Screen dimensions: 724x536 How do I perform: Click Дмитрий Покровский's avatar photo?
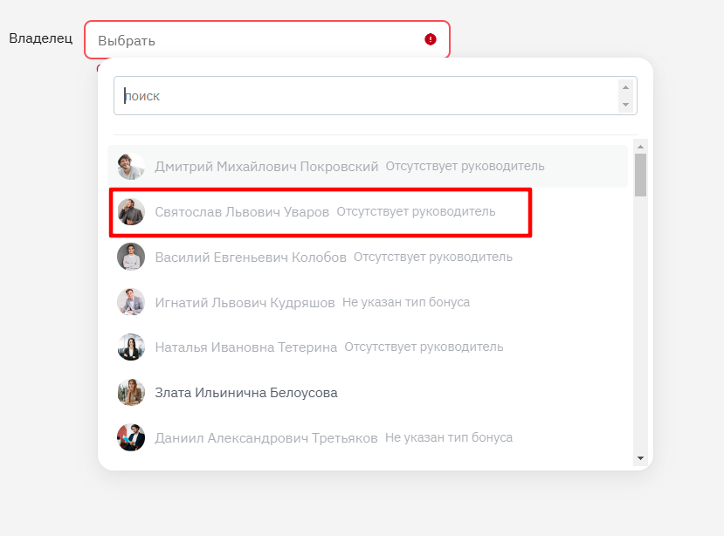131,166
